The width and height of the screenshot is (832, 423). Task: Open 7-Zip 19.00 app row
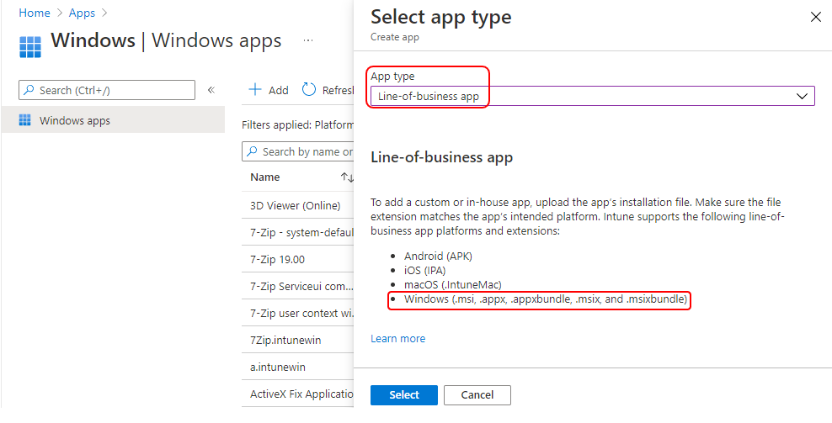[297, 260]
